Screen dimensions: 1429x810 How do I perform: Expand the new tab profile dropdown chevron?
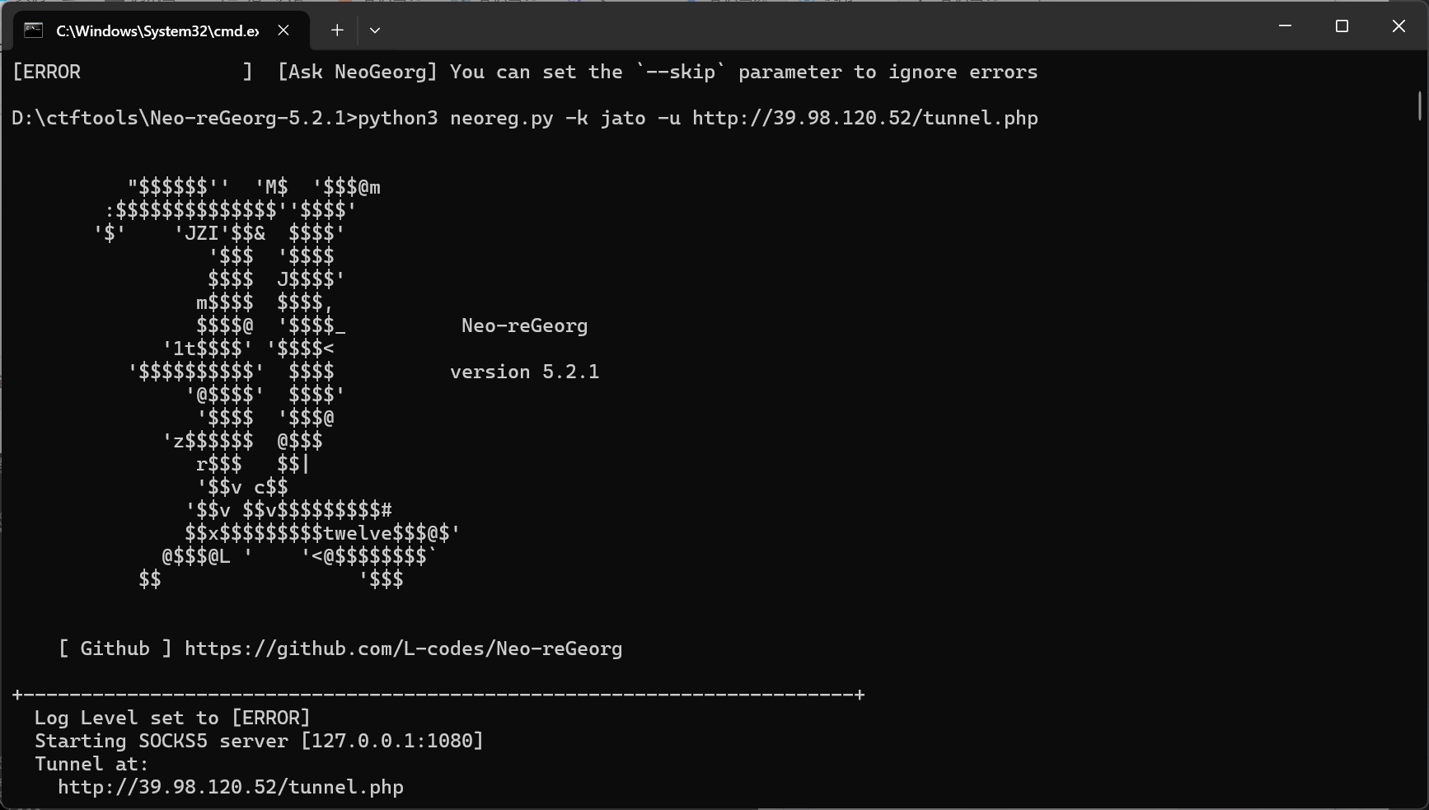coord(375,30)
